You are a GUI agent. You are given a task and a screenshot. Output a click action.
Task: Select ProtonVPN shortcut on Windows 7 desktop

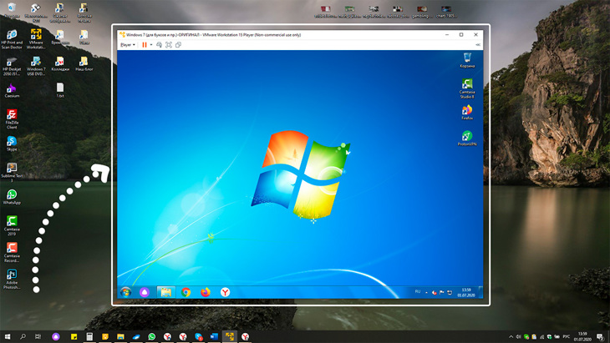[467, 139]
